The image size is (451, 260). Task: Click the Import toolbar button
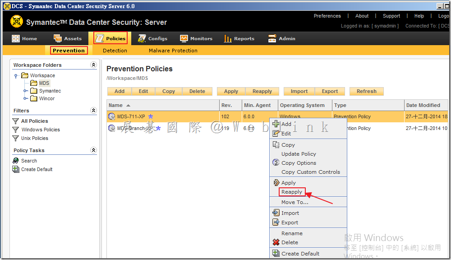pos(299,91)
